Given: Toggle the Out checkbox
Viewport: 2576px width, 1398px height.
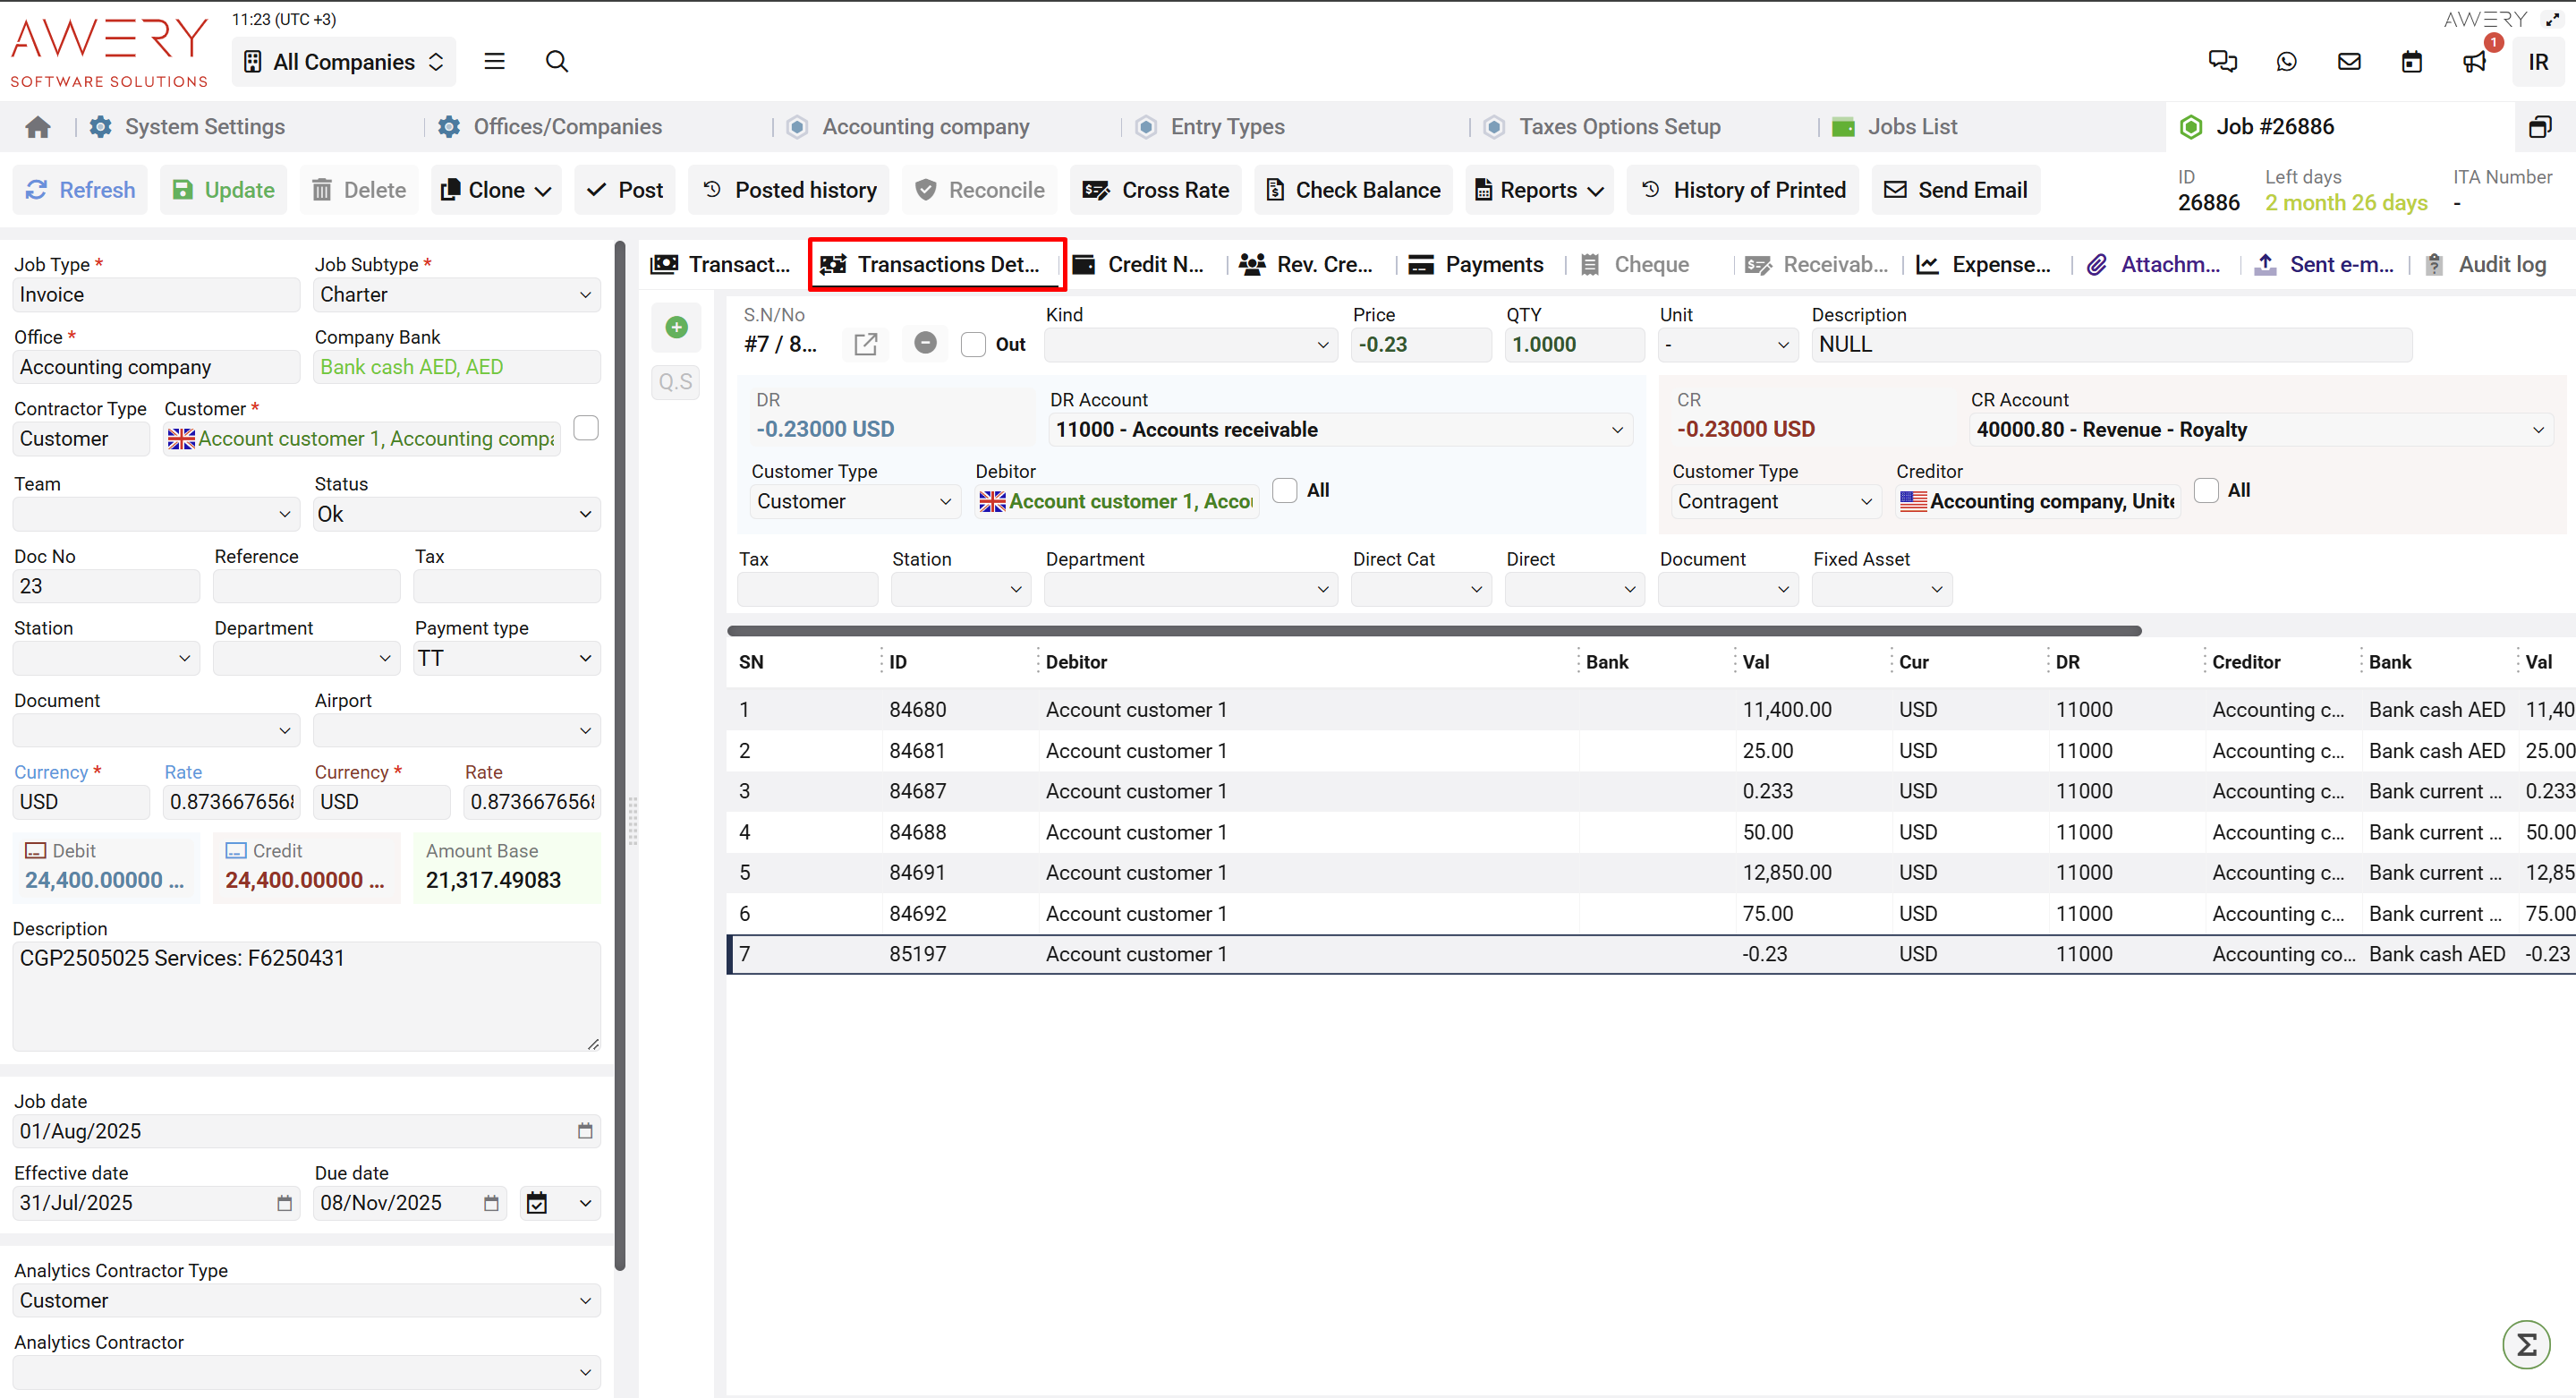Looking at the screenshot, I should [x=973, y=344].
